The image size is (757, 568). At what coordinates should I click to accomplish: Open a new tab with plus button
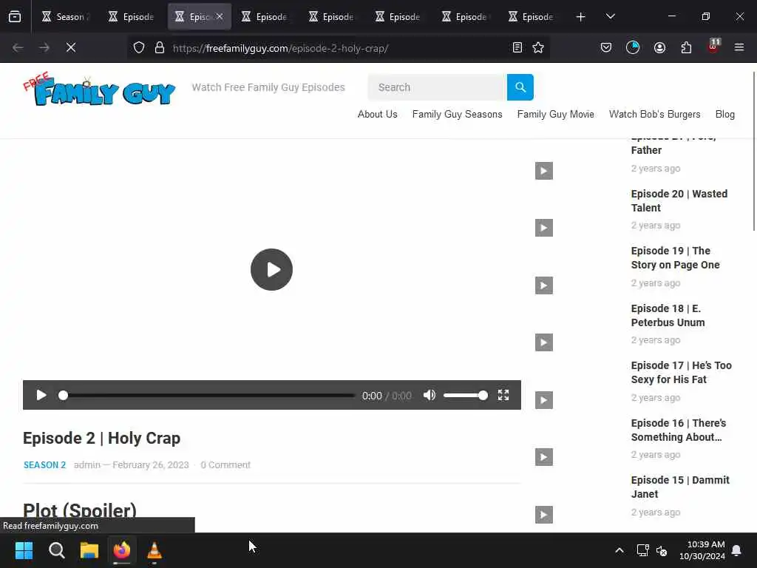(581, 17)
